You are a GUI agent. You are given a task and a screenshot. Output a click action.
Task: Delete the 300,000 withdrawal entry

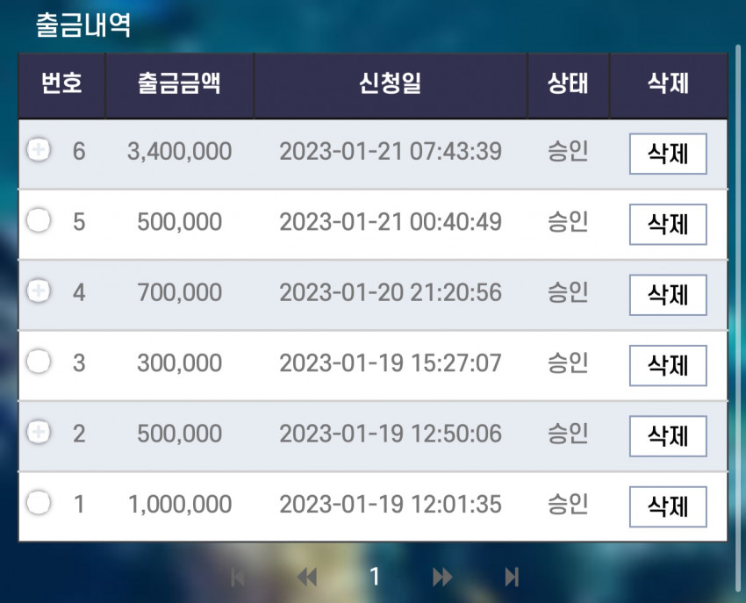[668, 365]
